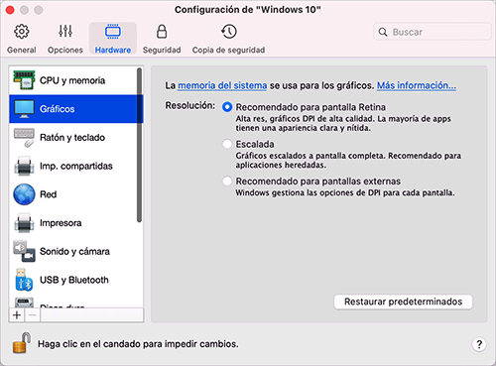Click the Ratón y teclado label
This screenshot has width=496, height=366.
pos(72,138)
